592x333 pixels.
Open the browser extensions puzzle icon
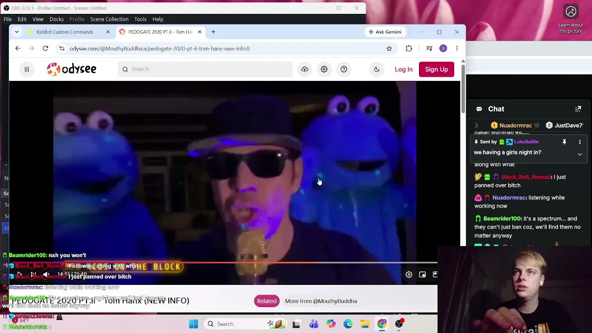click(409, 49)
